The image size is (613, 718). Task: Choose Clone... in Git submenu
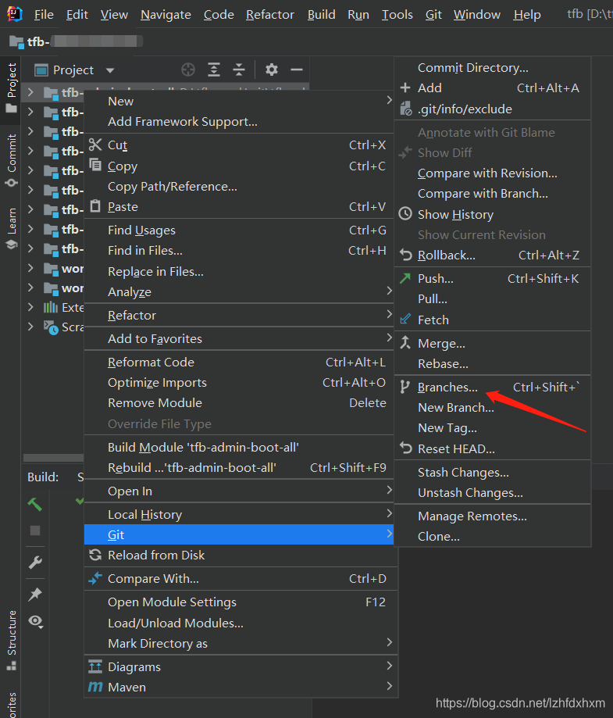493,536
